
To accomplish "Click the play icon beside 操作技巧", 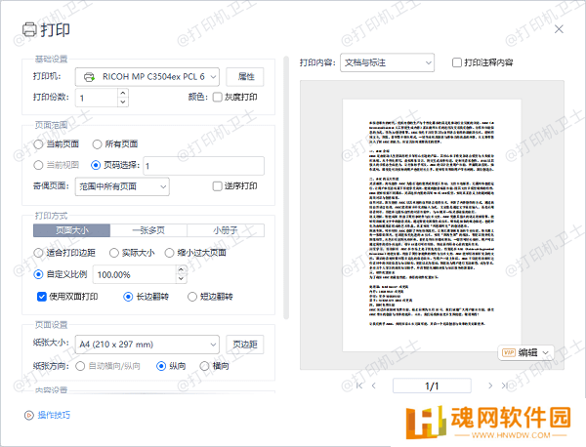I will (28, 415).
